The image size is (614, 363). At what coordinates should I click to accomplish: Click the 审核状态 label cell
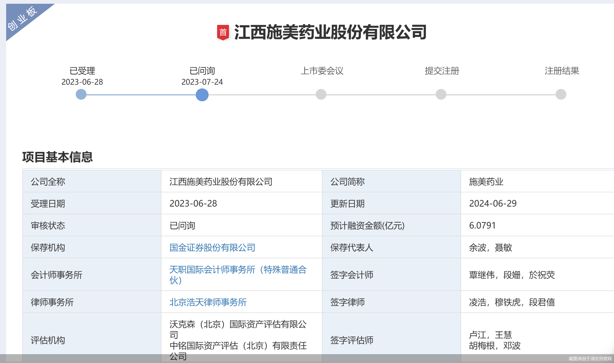[92, 225]
